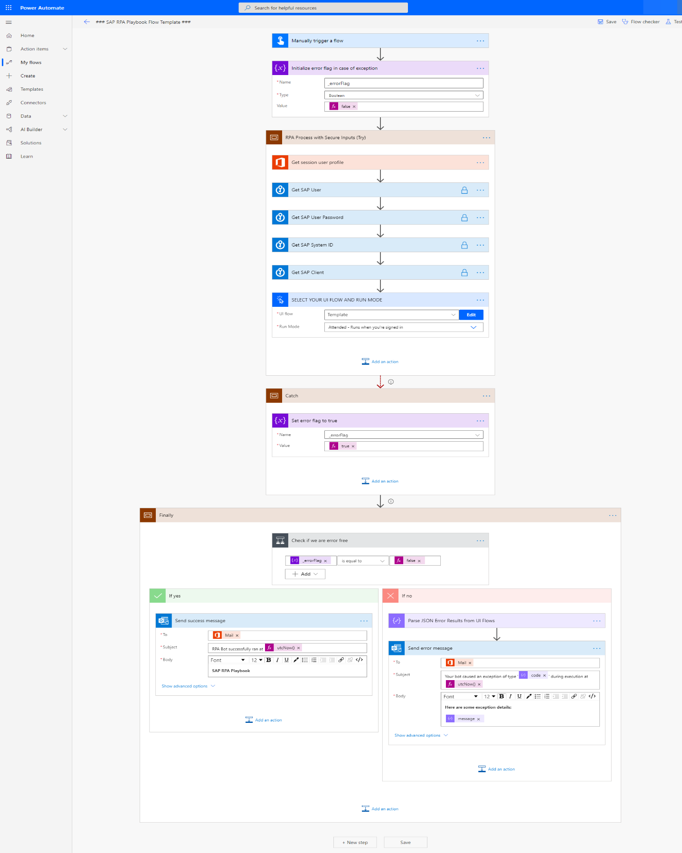Viewport: 682px width, 853px height.
Task: Open options menu for Send success message
Action: (x=364, y=621)
